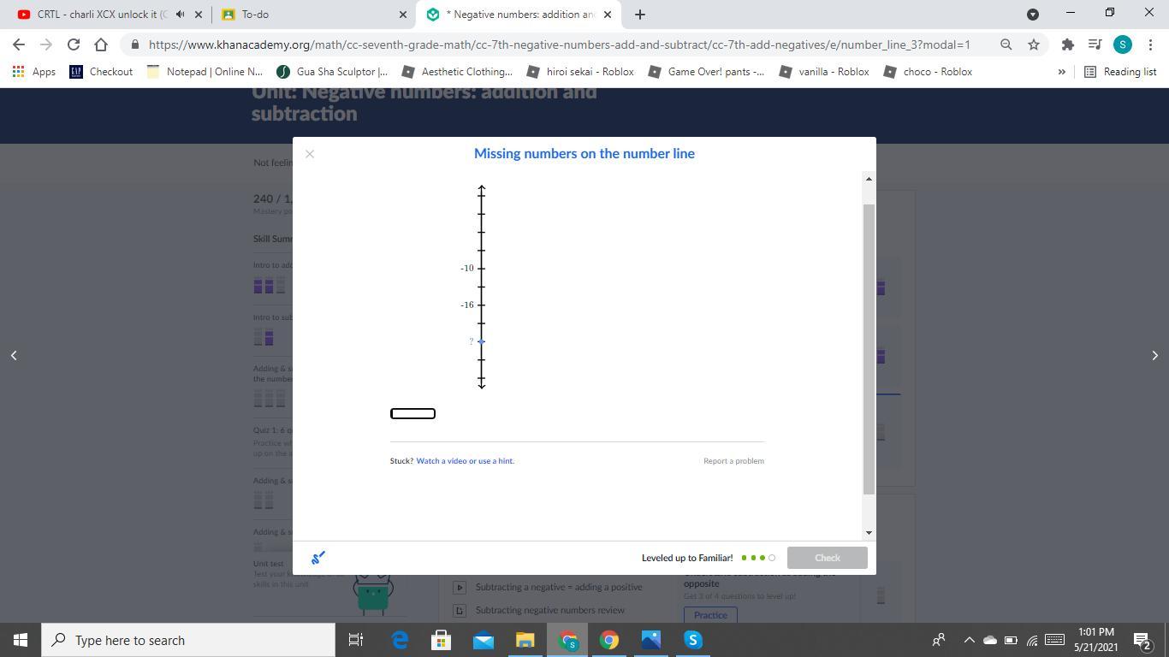This screenshot has height=657, width=1169.
Task: Click the grayed Check button
Action: 827,558
